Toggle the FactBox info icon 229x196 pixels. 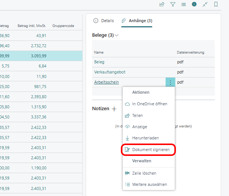[x=194, y=4]
